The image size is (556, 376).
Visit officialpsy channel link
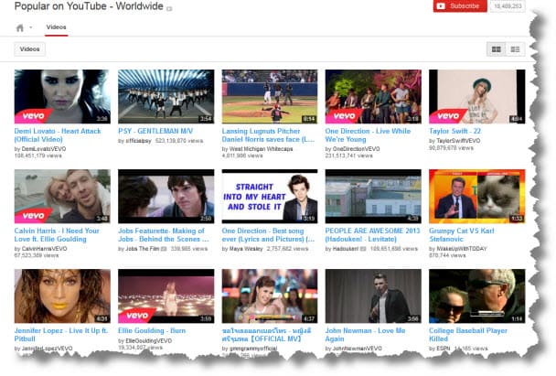[138, 141]
